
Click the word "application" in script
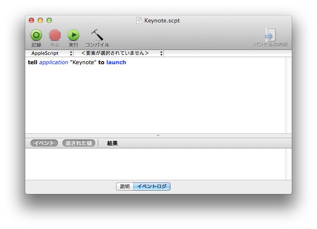click(x=54, y=62)
